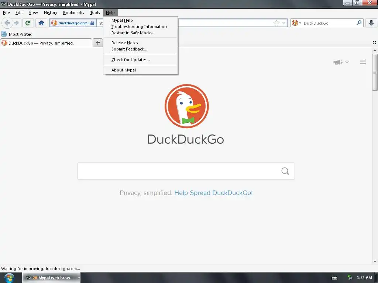Open the Most Visited bookmarks folder
Viewport: 378px width, 283px height.
click(17, 34)
